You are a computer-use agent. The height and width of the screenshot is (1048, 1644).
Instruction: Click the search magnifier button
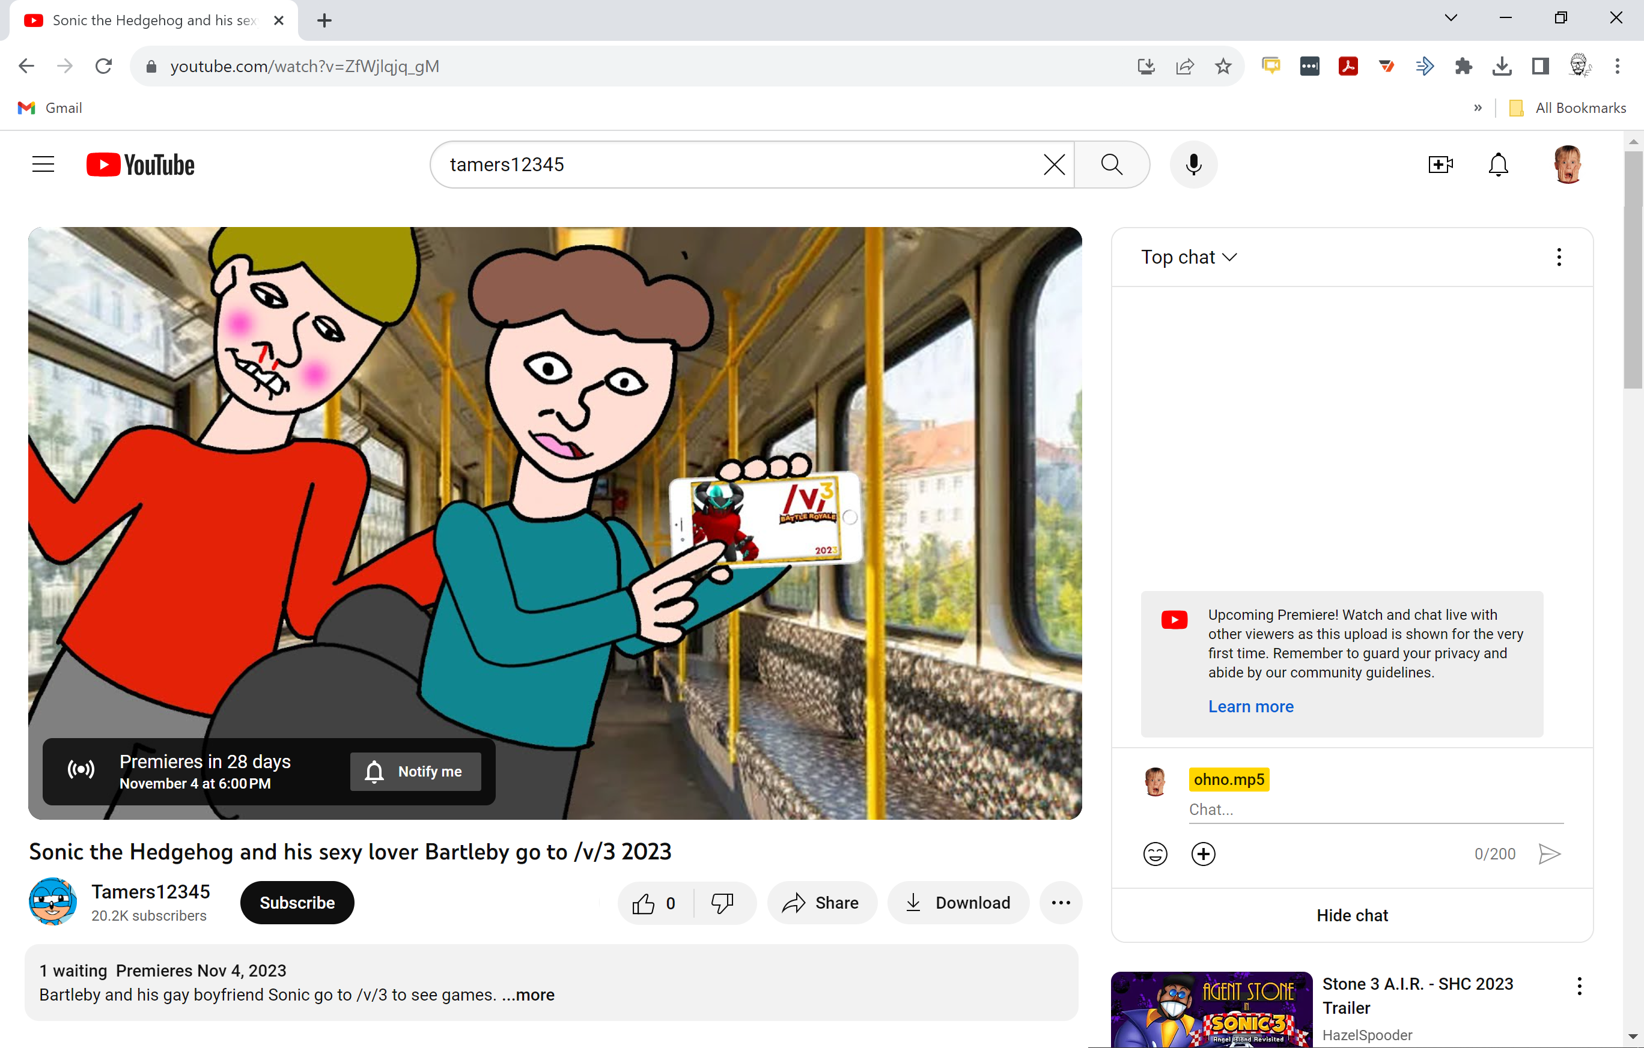[1111, 165]
